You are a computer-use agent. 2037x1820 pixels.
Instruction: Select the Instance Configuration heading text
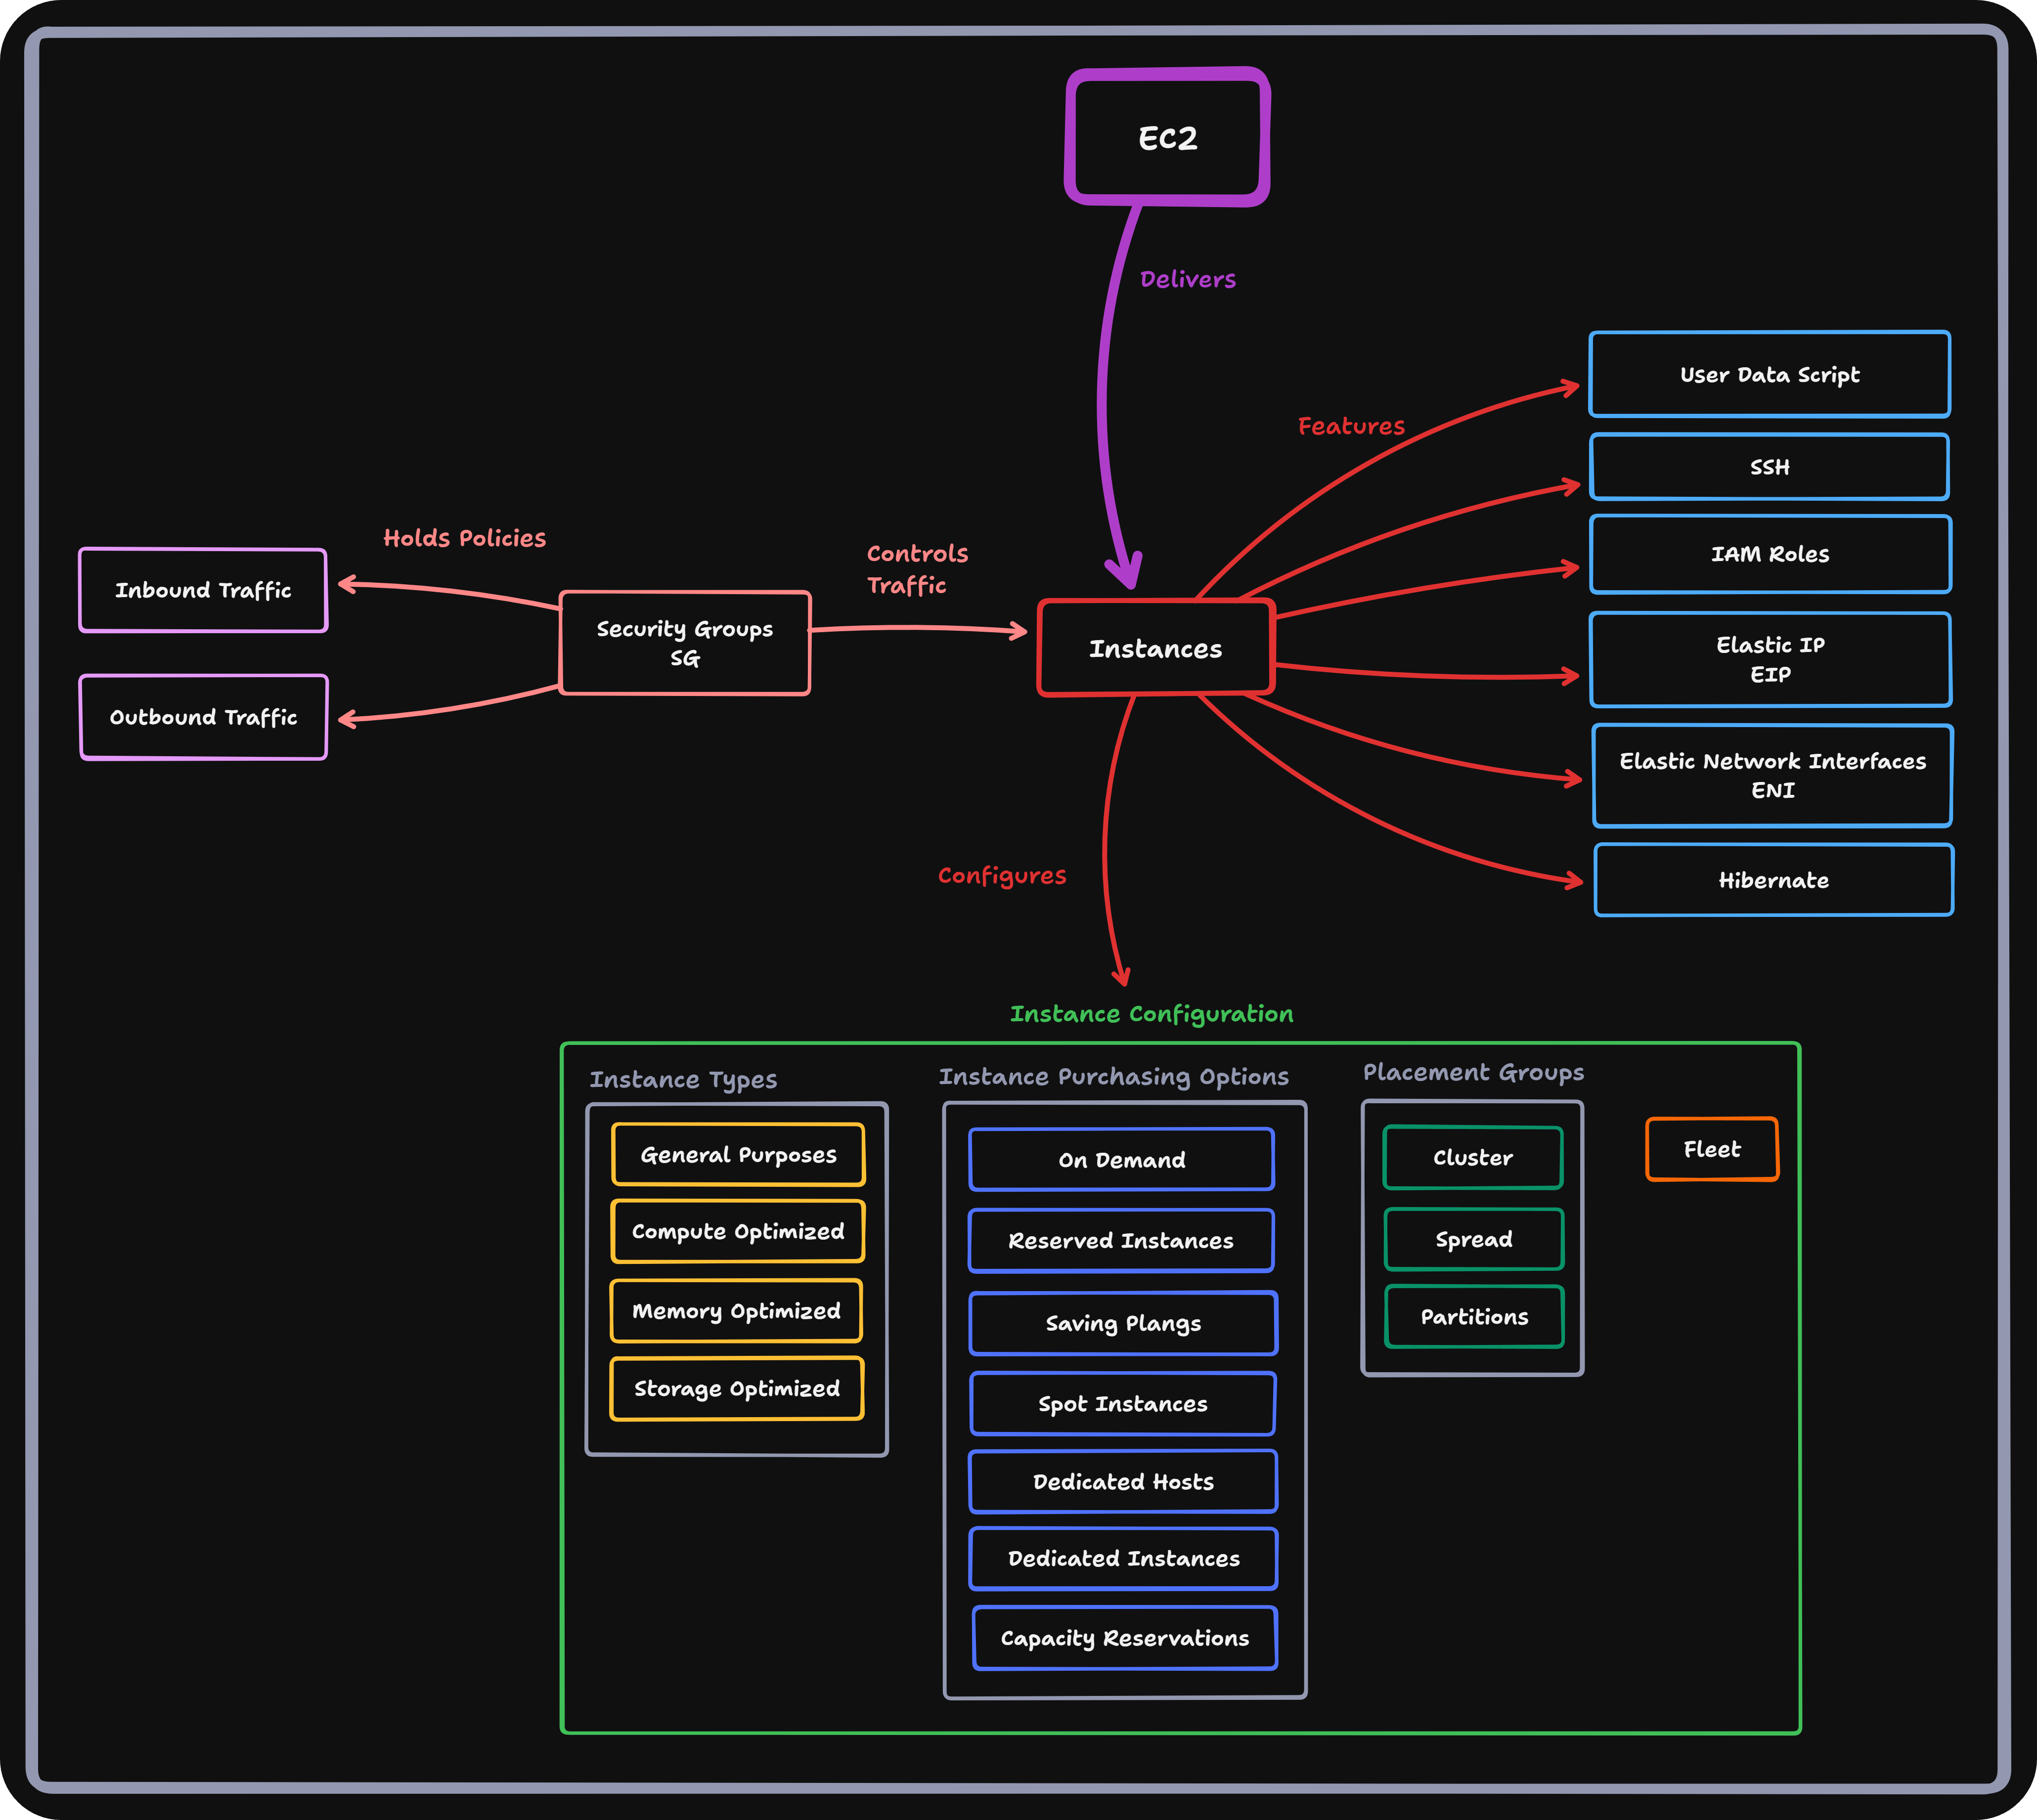pos(1151,1014)
